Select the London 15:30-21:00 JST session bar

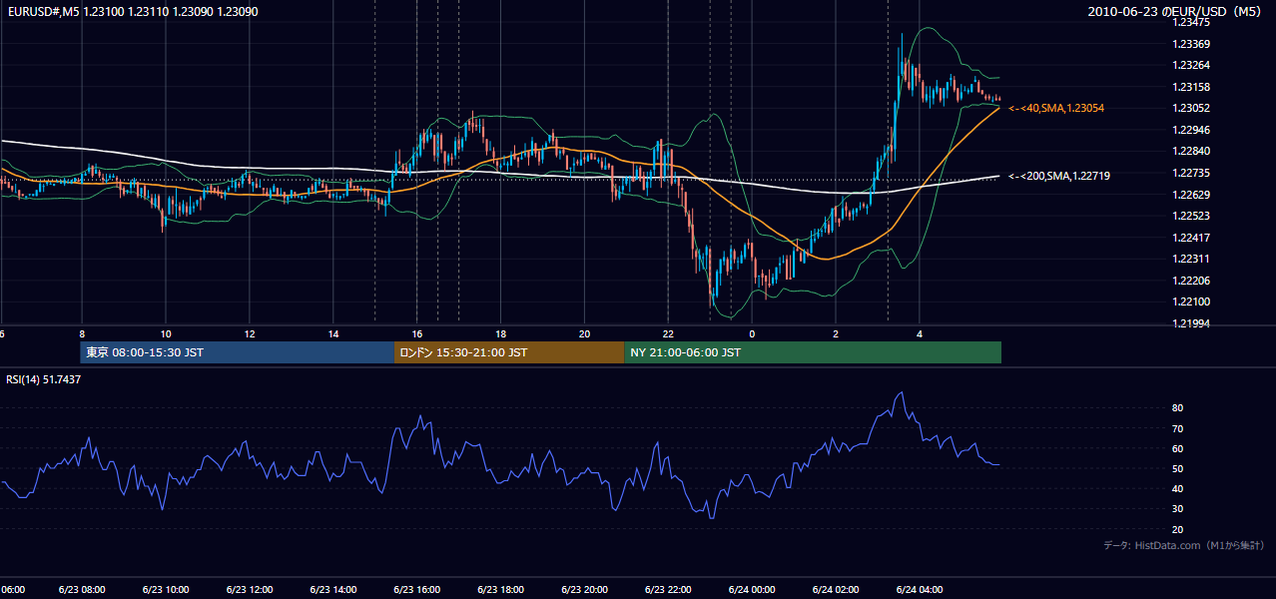[x=509, y=352]
